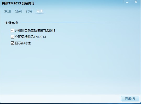Screen dimensions: 141x104
Task: Click the tick mark beside 显示新特性
Action: point(12,43)
